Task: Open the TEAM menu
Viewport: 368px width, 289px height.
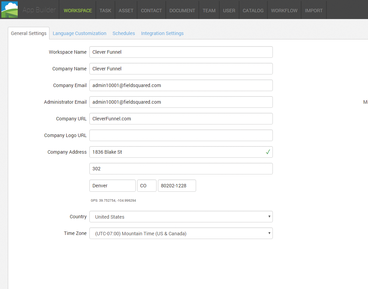Action: click(209, 11)
